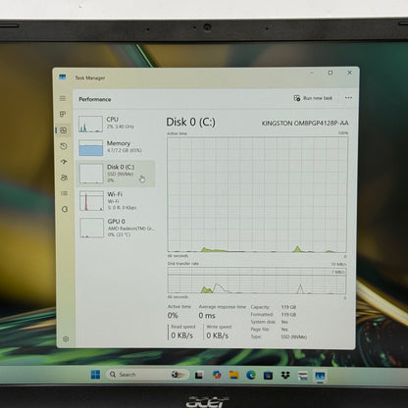Viewport: 408px width, 408px height.
Task: Click the Task Manager taskbar icon
Action: tap(320, 376)
